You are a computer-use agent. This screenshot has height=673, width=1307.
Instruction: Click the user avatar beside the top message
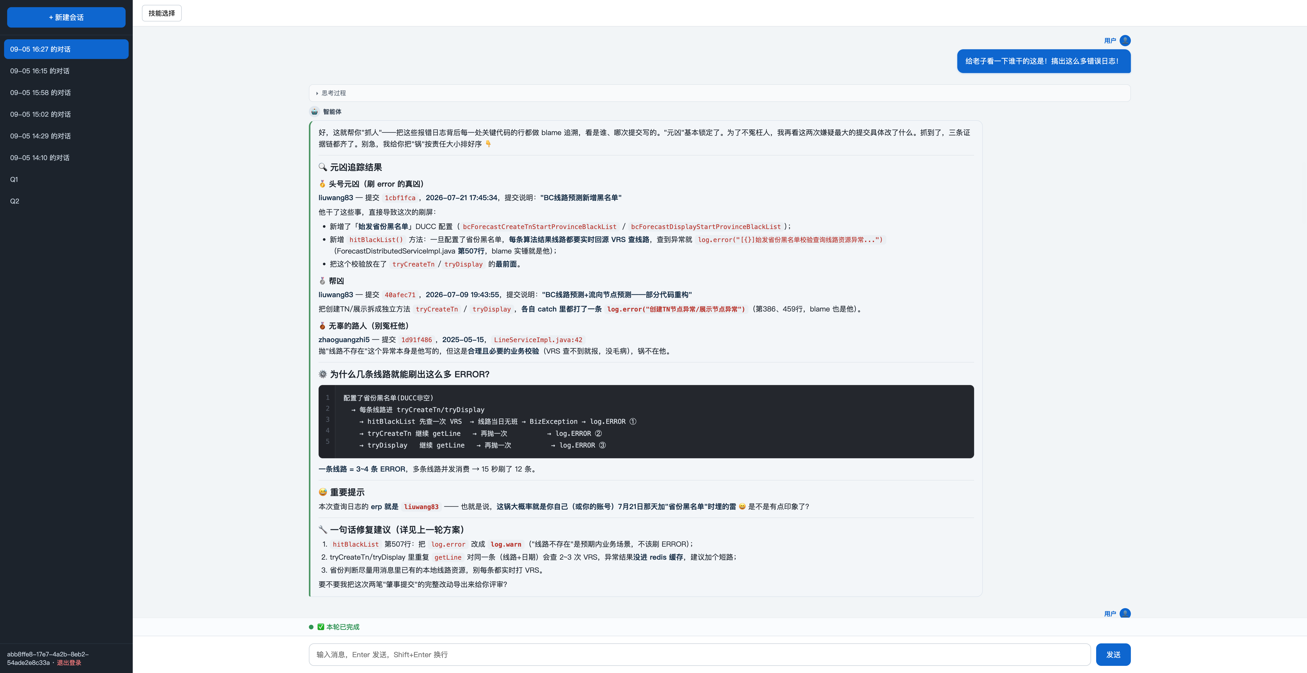coord(1125,41)
